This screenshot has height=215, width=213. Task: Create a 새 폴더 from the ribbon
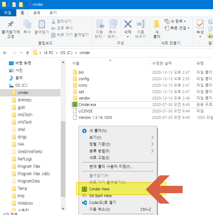[157, 29]
